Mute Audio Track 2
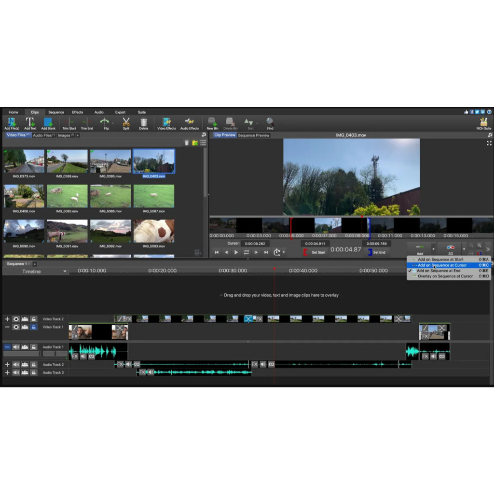Viewport: 494px width, 494px height. (16, 365)
